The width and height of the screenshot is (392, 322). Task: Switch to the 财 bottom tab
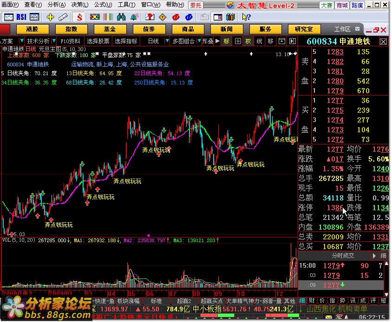click(x=312, y=301)
